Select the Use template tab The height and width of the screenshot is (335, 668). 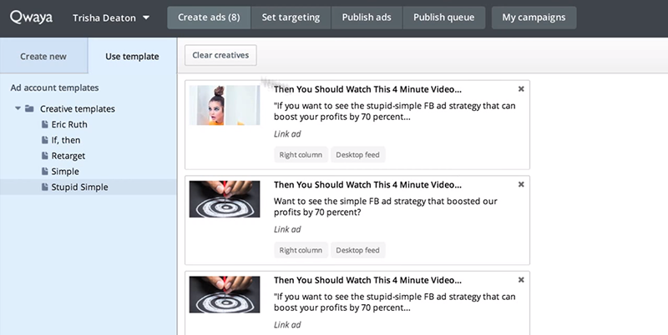click(x=133, y=57)
